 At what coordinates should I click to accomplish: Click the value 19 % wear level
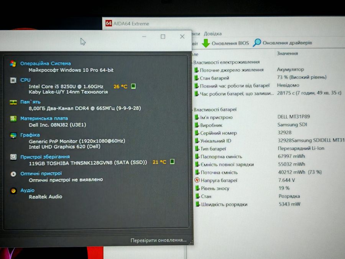coord(284,188)
